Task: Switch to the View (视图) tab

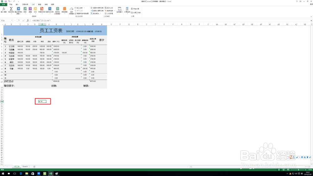Action: pyautogui.click(x=53, y=4)
